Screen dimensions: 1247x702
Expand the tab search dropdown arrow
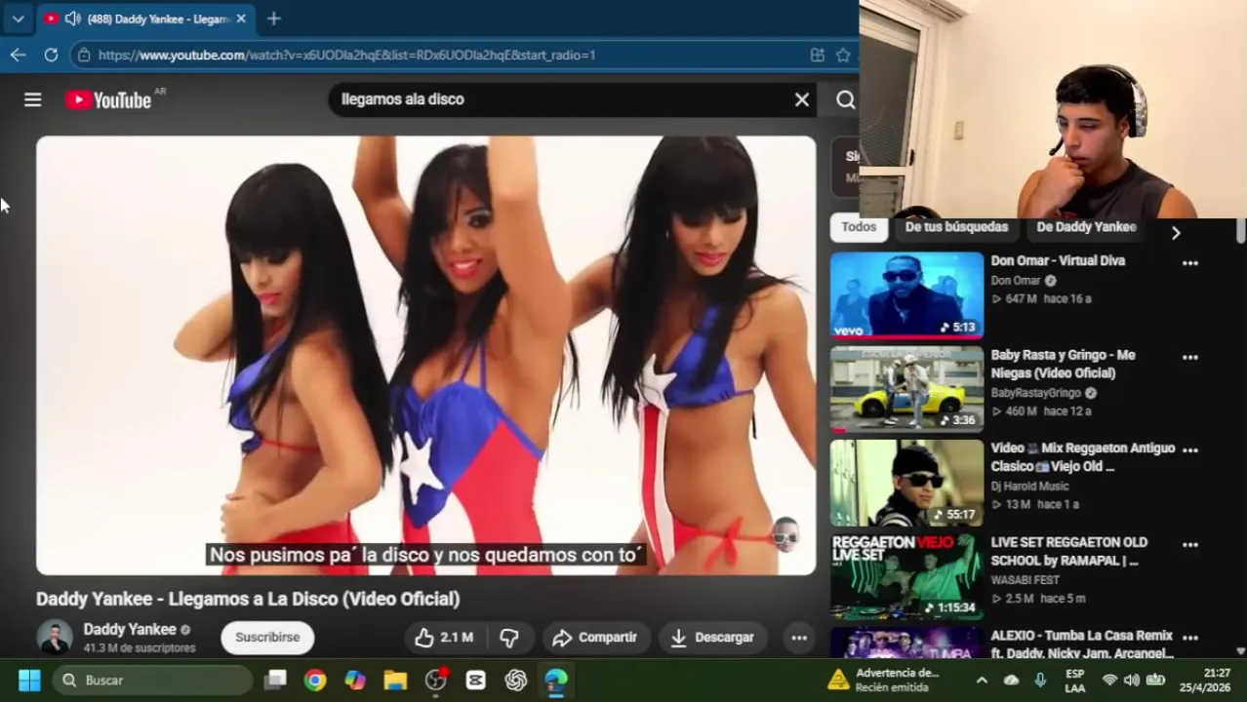[x=18, y=19]
